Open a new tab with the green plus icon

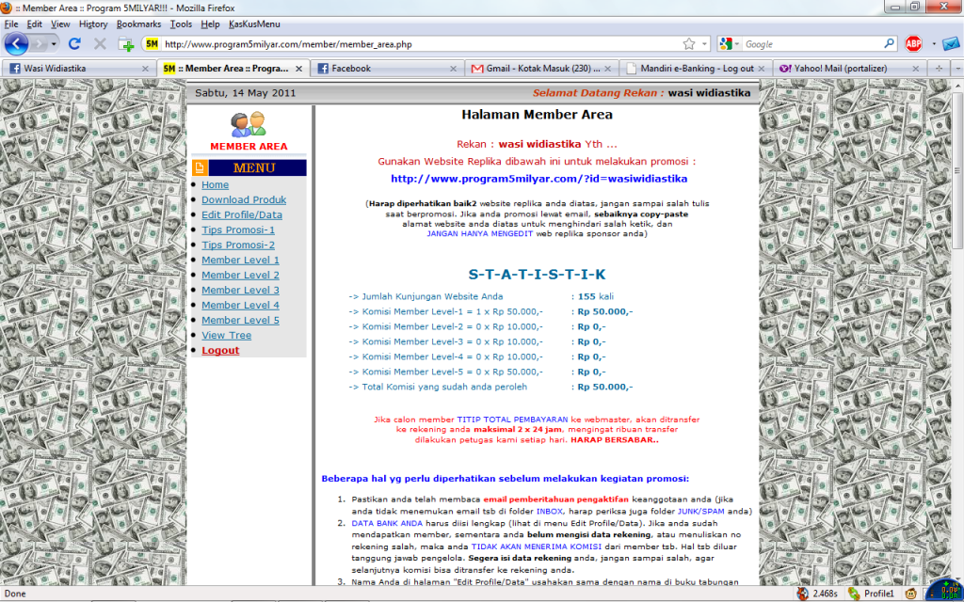tap(126, 44)
